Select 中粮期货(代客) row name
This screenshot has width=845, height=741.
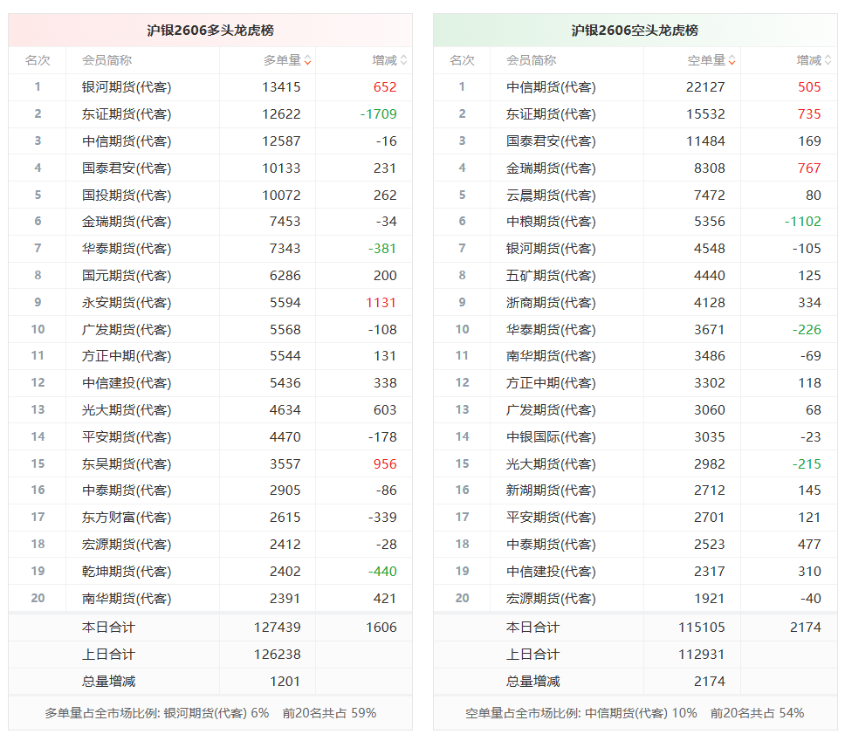click(552, 222)
